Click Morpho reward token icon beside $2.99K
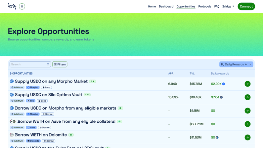 coord(224,84)
